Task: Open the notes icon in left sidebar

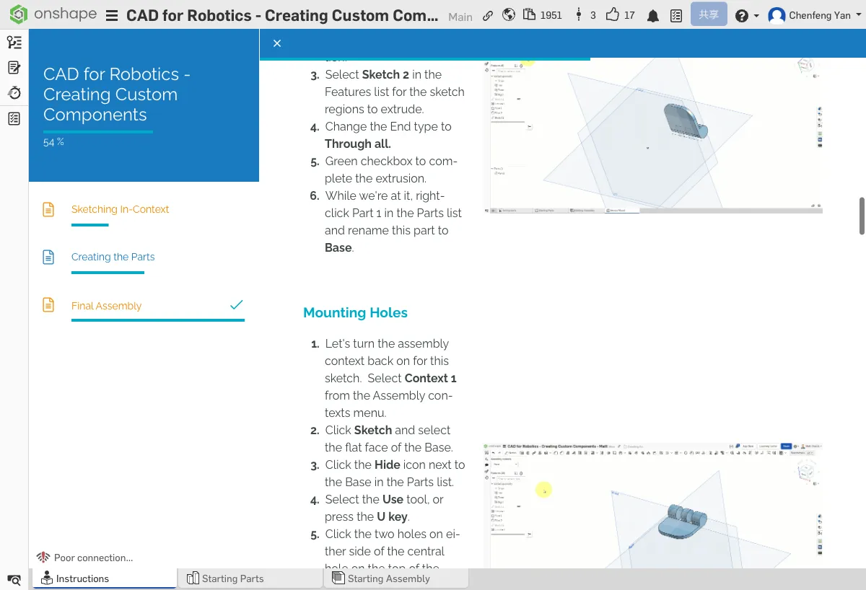Action: (x=14, y=67)
